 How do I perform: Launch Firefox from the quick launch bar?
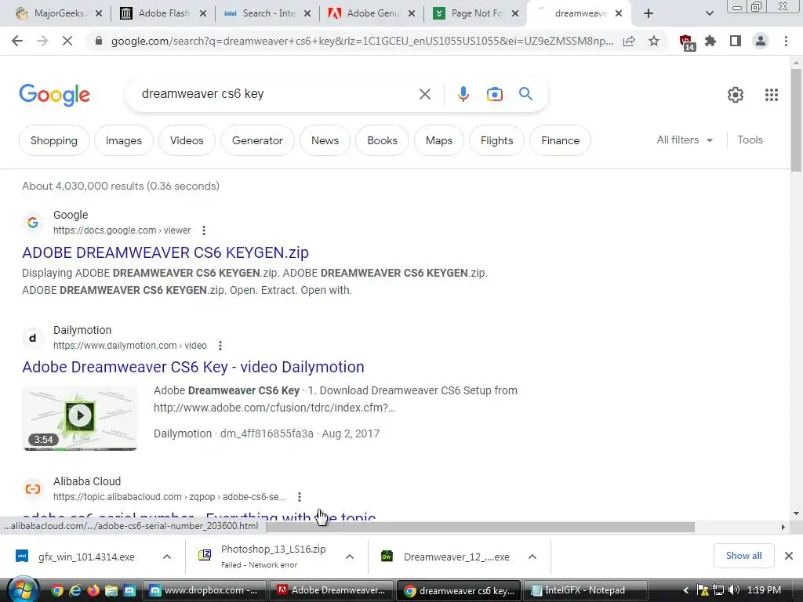click(x=93, y=591)
